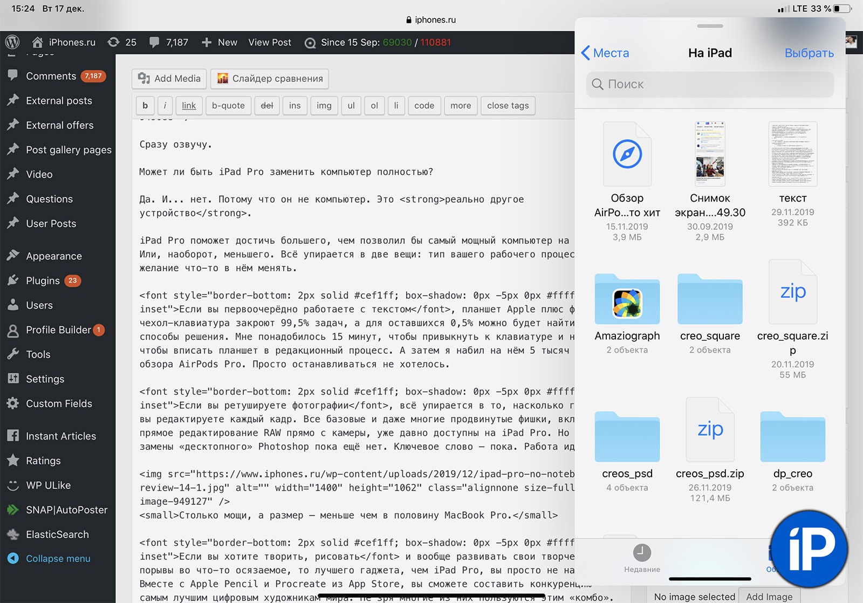Click the Custom Fields gear icon
The width and height of the screenshot is (863, 603).
point(13,403)
